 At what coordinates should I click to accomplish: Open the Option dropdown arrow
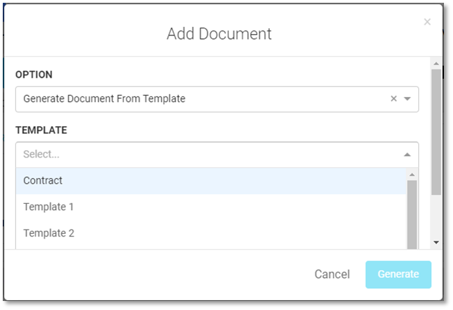pos(407,99)
